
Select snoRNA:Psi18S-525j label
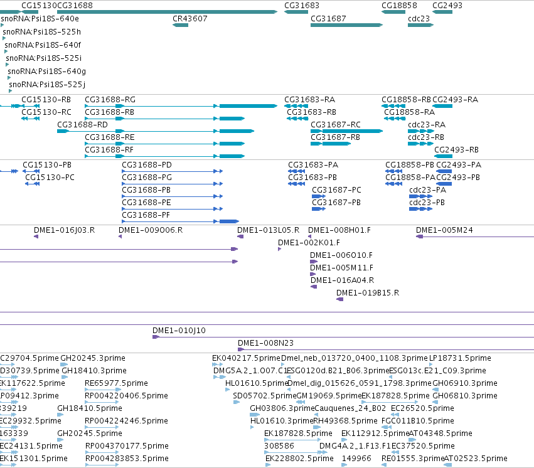click(47, 85)
